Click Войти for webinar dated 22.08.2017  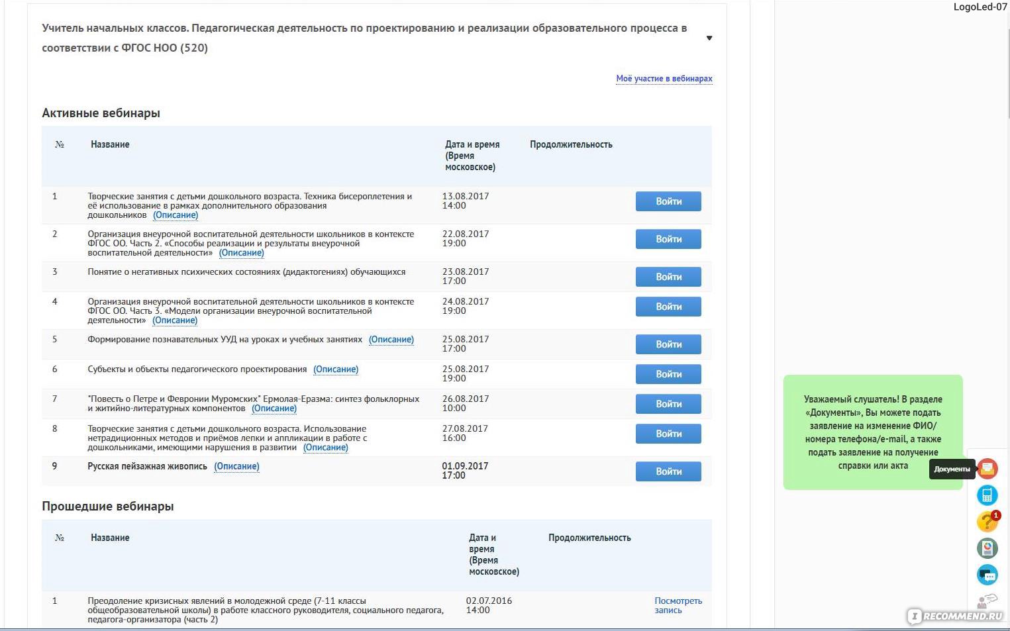(668, 239)
